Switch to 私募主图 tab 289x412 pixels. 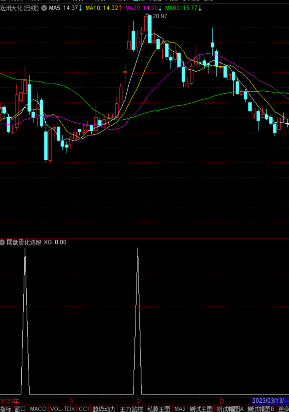point(159,409)
